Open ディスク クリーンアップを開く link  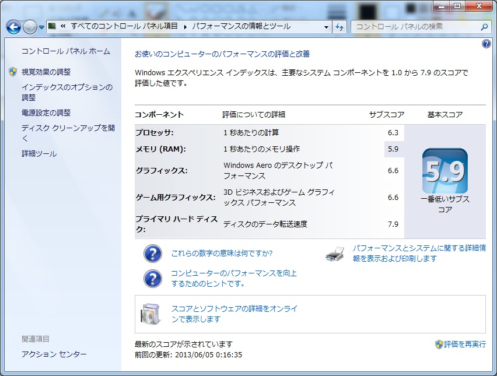pos(68,133)
